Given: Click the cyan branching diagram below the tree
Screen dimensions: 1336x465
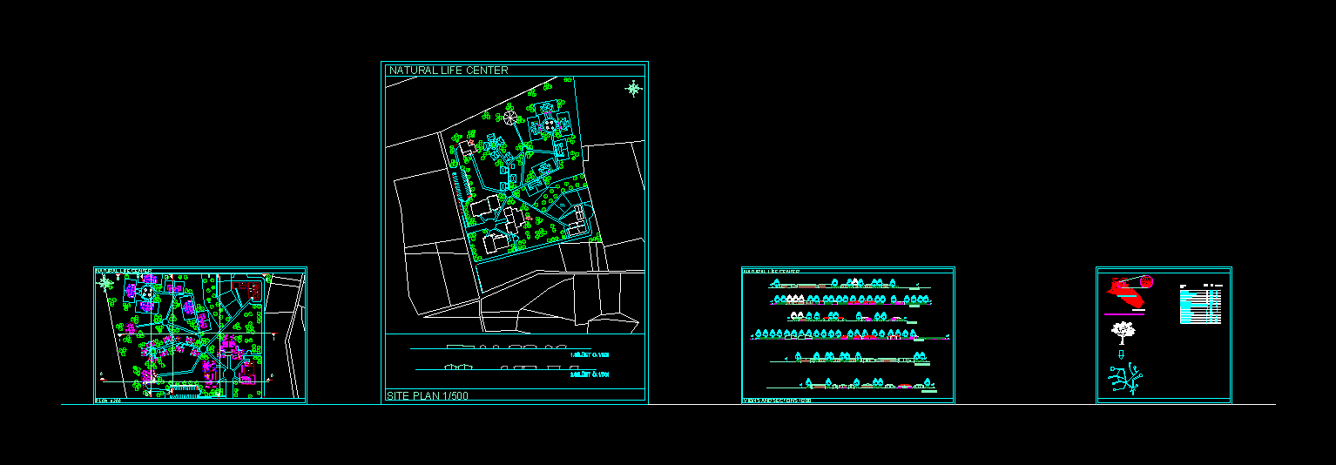Looking at the screenshot, I should point(1124,379).
